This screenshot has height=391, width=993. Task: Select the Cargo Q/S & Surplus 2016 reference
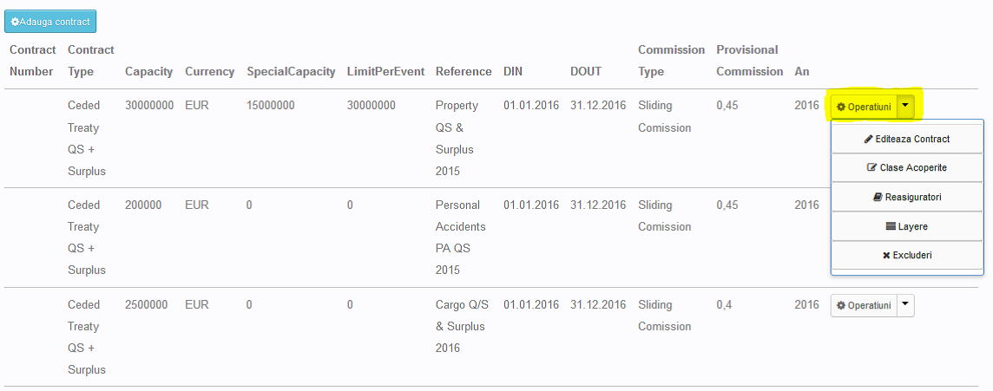[x=460, y=326]
